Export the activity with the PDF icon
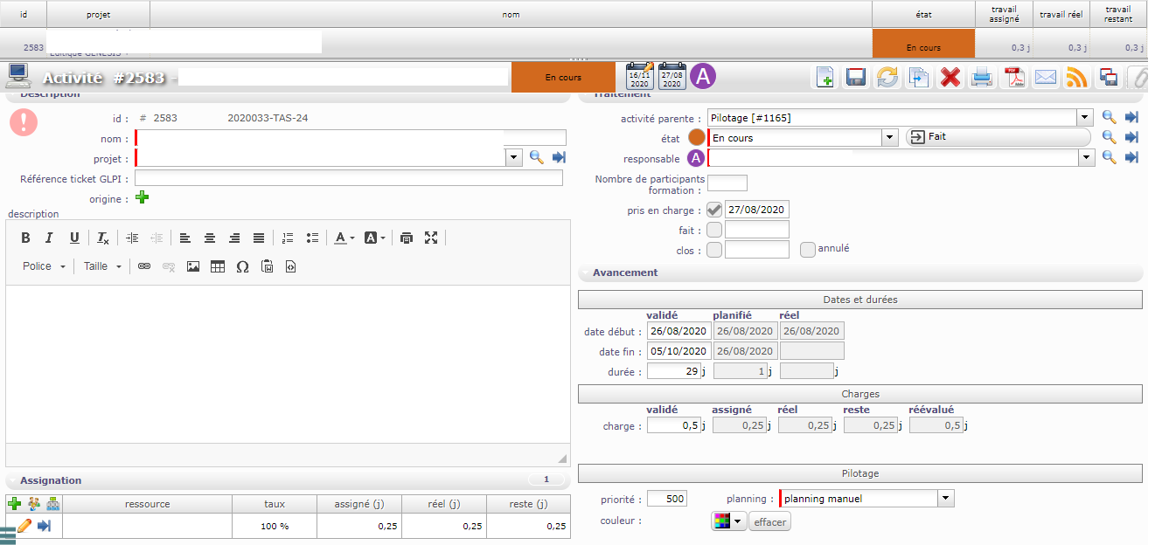Viewport: 1169px width, 545px height. pyautogui.click(x=1013, y=78)
